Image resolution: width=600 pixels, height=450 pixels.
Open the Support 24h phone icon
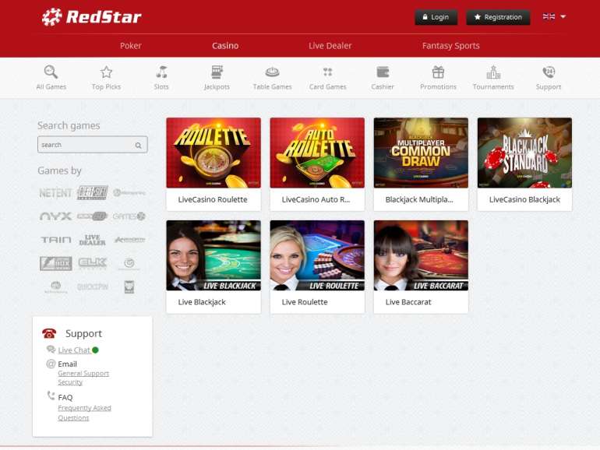pyautogui.click(x=549, y=72)
